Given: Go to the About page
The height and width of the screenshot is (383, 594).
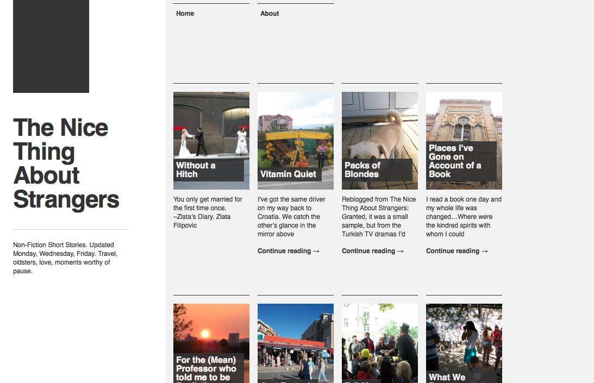Looking at the screenshot, I should coord(270,14).
